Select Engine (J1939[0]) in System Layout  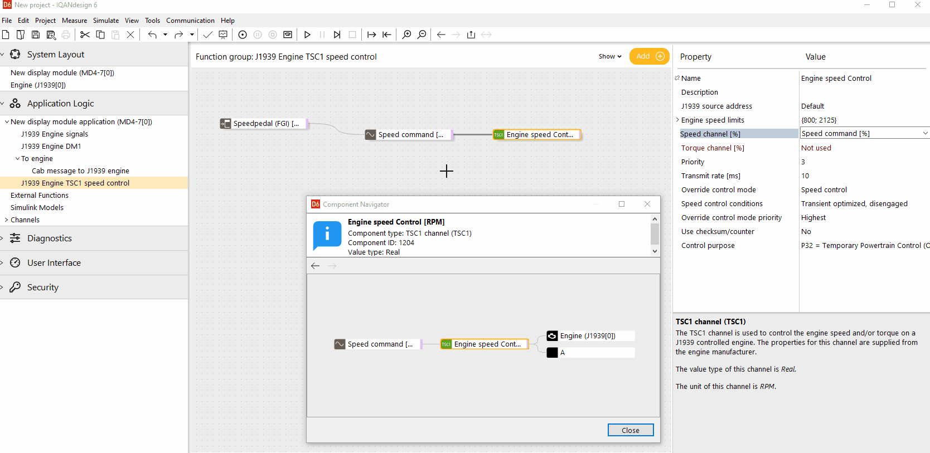(38, 85)
